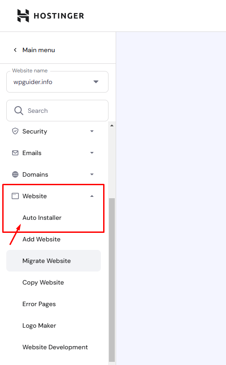
Task: Open Auto Installer menu item
Action: 42,218
